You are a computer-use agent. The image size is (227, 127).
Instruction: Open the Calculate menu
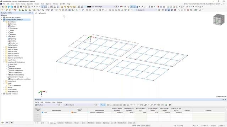pos(30,4)
